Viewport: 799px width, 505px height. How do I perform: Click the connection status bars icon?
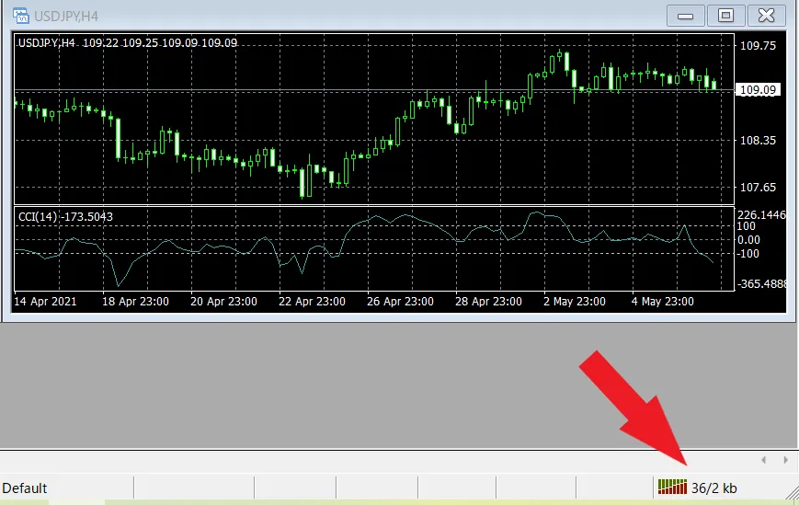pos(672,488)
